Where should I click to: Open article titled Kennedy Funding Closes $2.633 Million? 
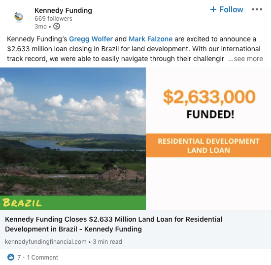tap(114, 224)
